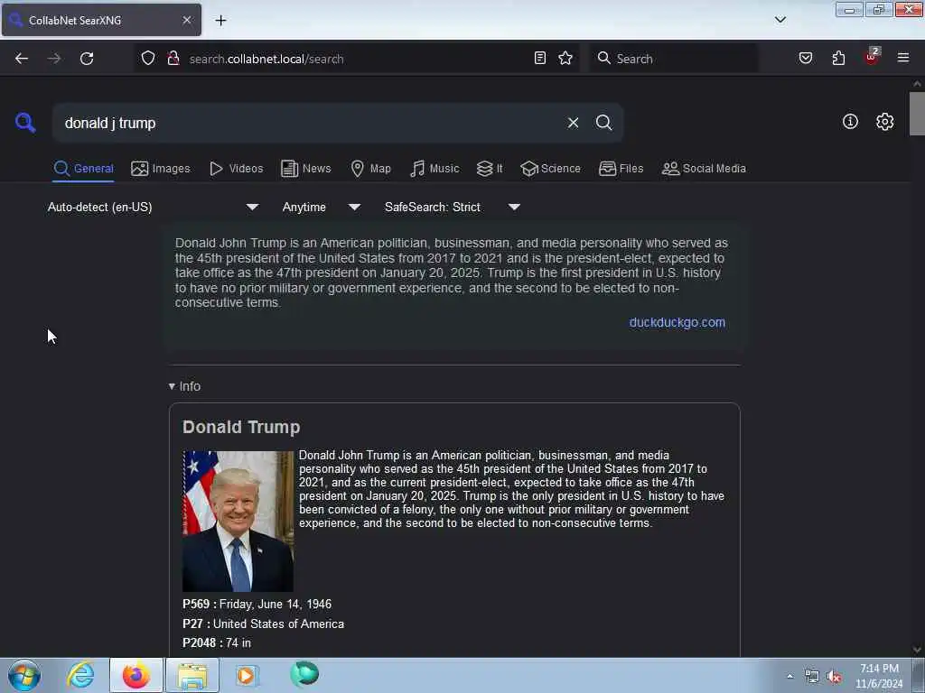Follow the duckduckgo.com source link

[x=677, y=322]
